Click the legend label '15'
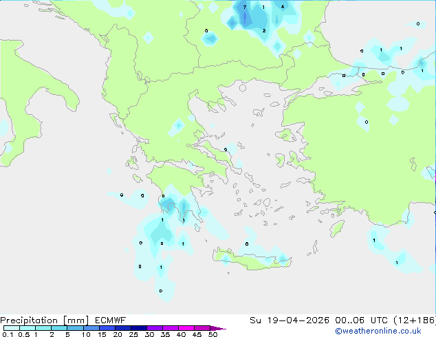This screenshot has height=337, width=436. click(102, 334)
